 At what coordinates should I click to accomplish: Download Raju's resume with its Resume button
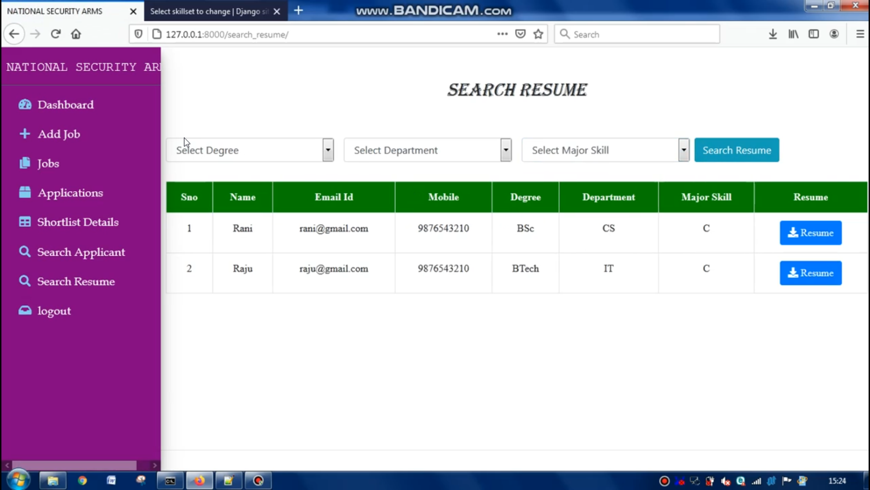811,273
